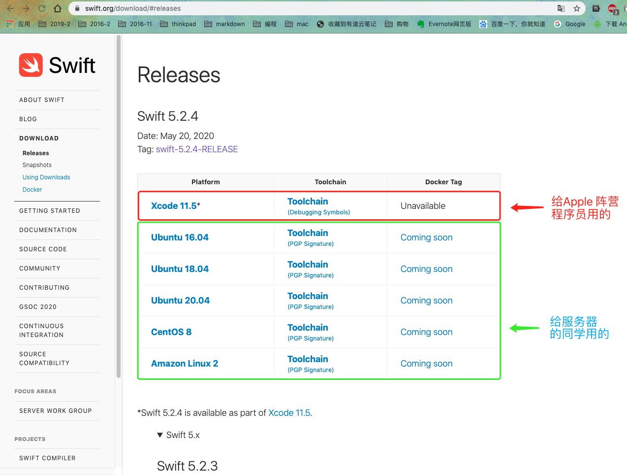The image size is (627, 475).
Task: Click the Ubuntu 16.04 Coming soon text
Action: pos(427,237)
